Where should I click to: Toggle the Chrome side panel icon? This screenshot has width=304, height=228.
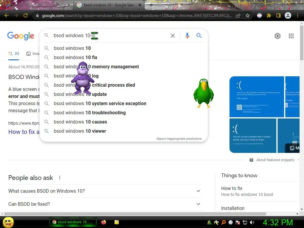278,15
